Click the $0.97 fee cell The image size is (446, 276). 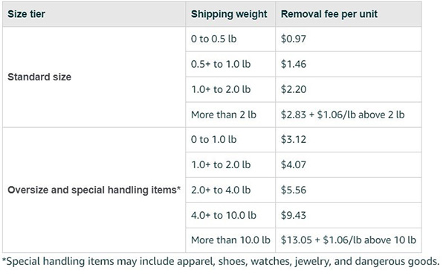(x=349, y=39)
